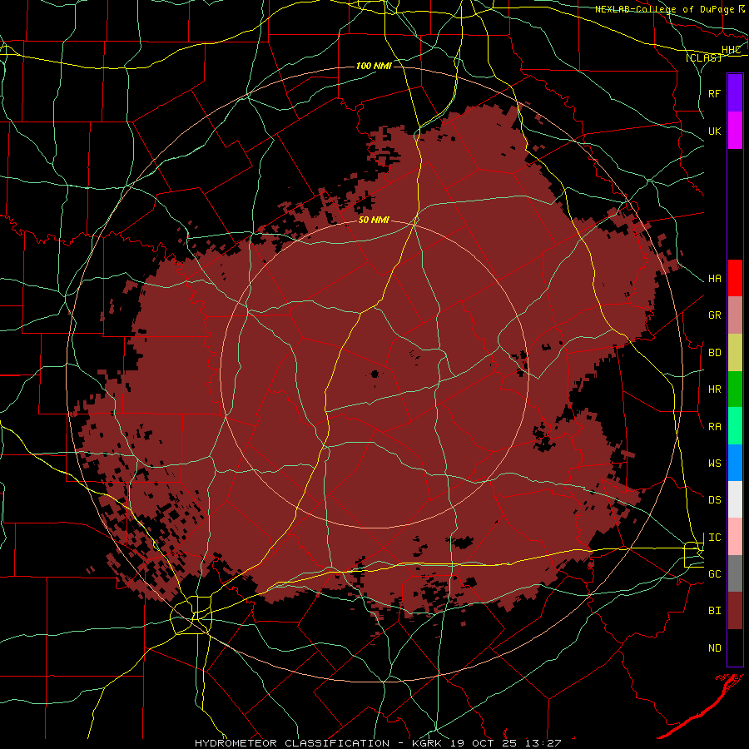Click the UK magenta legend color swatch

point(735,131)
